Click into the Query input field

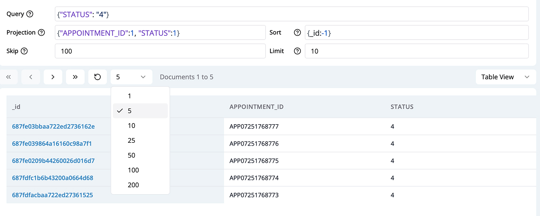292,14
